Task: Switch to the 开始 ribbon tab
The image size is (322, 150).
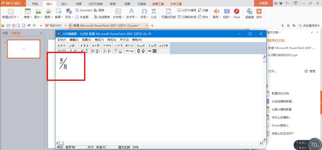Action: coord(35,4)
